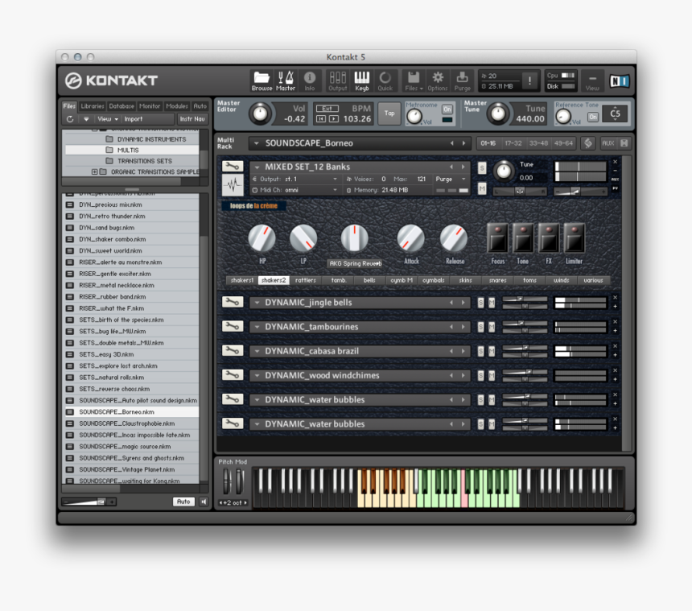Click the AUX button

point(608,143)
